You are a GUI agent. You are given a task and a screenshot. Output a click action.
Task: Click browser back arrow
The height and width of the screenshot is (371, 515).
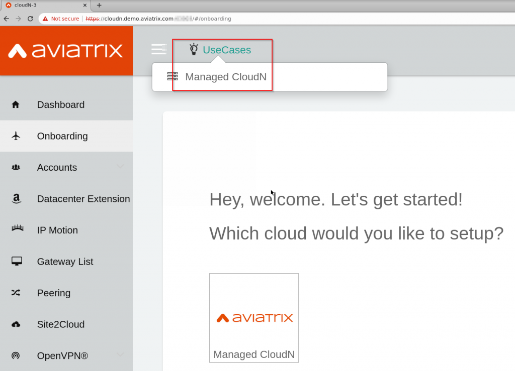point(7,19)
